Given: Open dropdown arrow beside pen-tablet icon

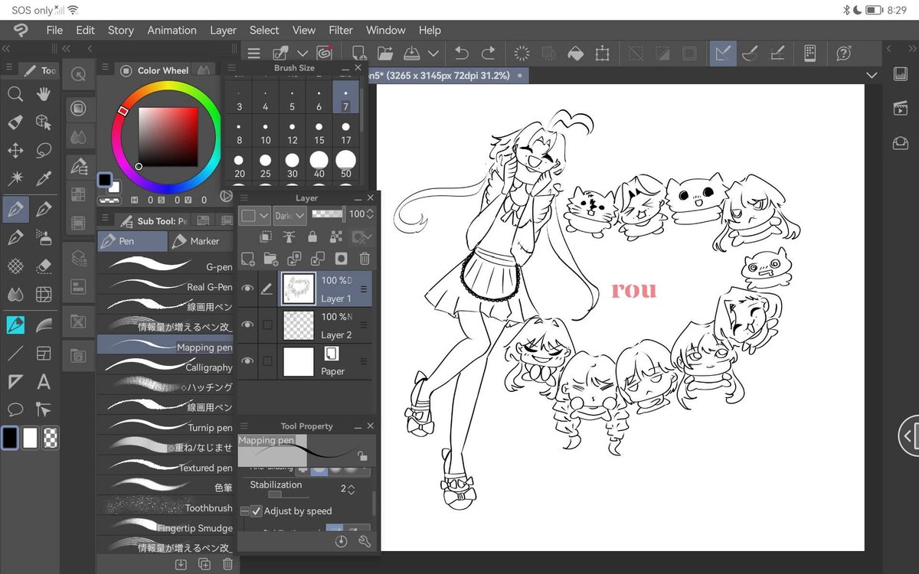Looking at the screenshot, I should 303,53.
